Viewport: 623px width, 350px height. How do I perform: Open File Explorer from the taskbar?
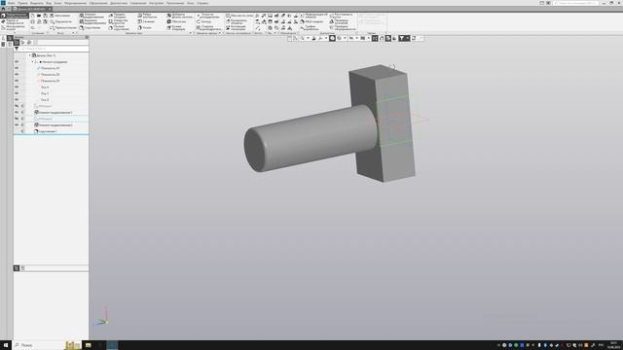point(89,345)
